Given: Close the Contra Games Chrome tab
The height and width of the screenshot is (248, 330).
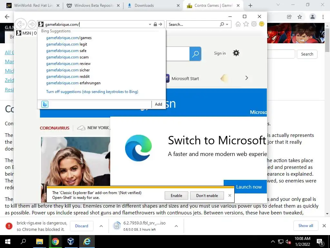Looking at the screenshot, I should tap(238, 5).
